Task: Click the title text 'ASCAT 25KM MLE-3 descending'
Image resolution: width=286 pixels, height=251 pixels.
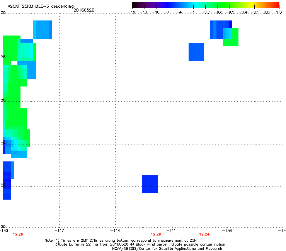Action: coord(41,6)
